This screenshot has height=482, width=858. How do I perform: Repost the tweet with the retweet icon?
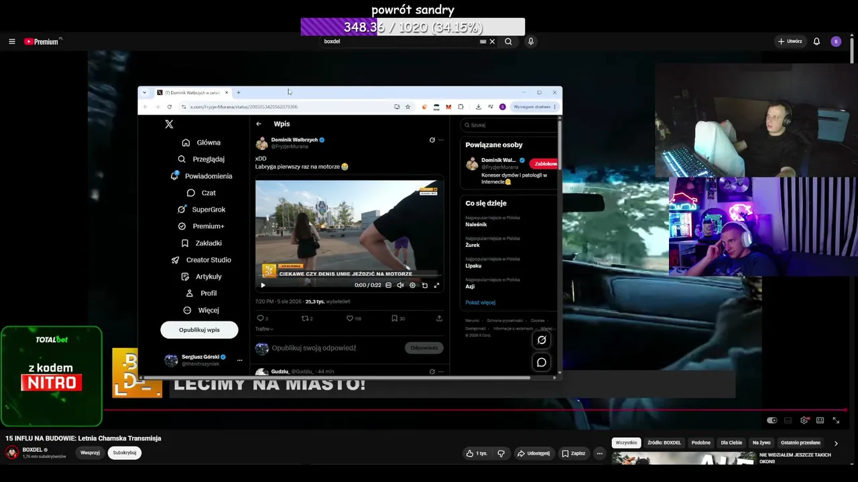click(x=305, y=319)
